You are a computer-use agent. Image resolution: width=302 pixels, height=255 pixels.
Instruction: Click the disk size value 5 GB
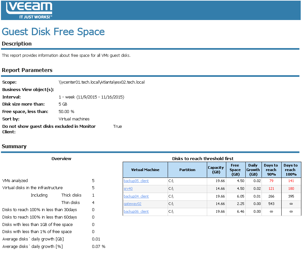click(x=63, y=104)
